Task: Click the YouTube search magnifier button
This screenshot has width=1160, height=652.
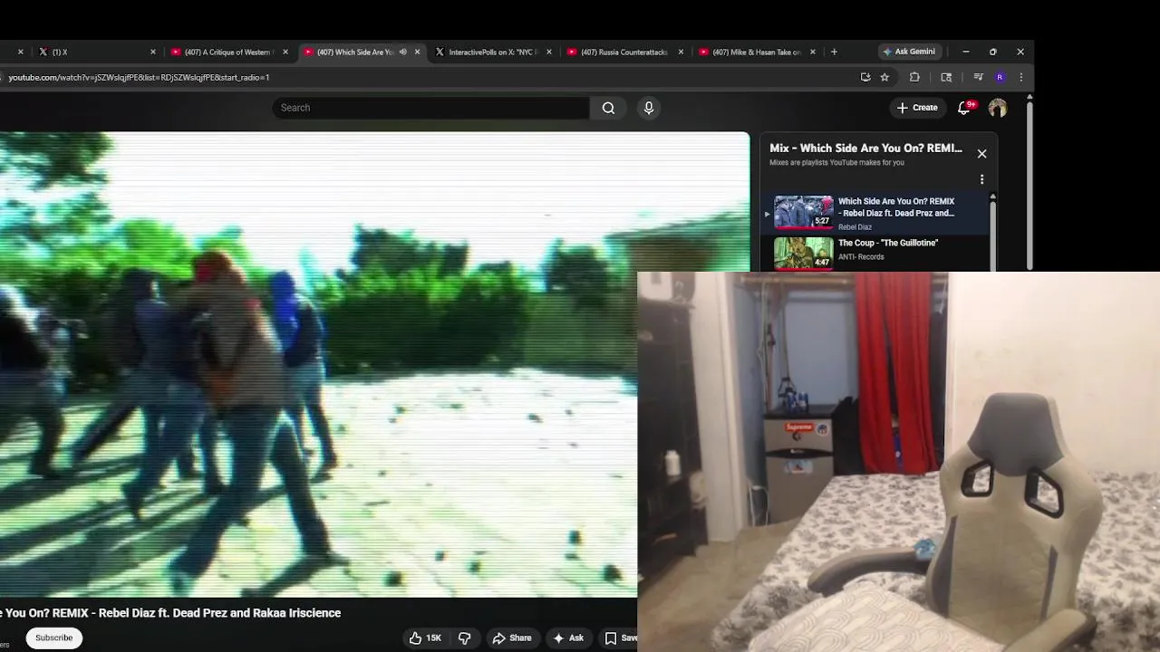Action: (608, 108)
